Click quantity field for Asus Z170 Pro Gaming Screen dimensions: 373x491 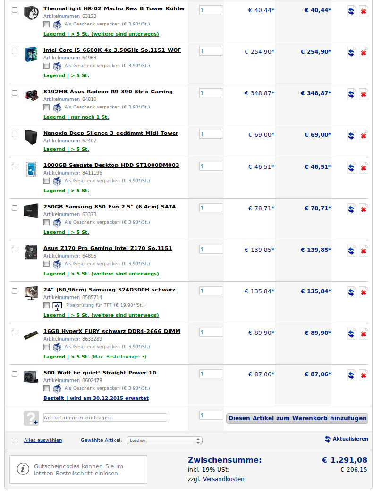211,250
